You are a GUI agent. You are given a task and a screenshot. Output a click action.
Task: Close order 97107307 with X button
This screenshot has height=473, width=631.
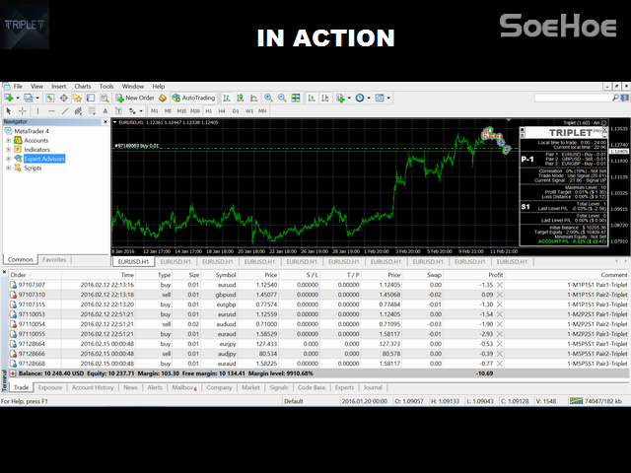pyautogui.click(x=499, y=285)
